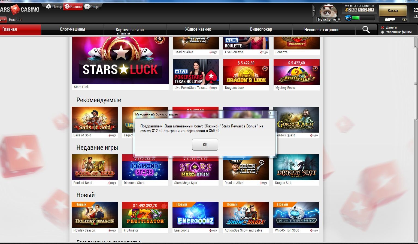Click the Stars Casino logo
The width and height of the screenshot is (418, 244).
pyautogui.click(x=20, y=10)
